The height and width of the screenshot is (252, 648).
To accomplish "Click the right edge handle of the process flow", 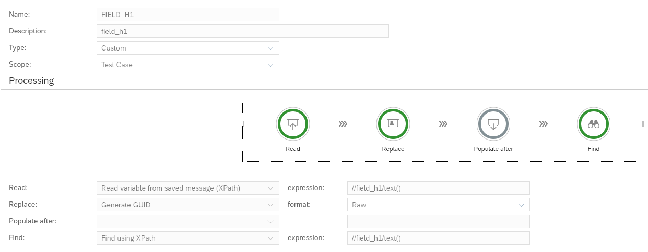I will coord(643,124).
